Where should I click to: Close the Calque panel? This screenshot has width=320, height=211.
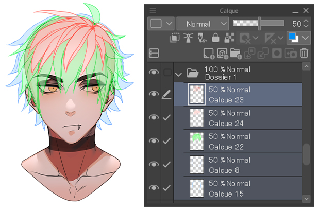pyautogui.click(x=306, y=10)
